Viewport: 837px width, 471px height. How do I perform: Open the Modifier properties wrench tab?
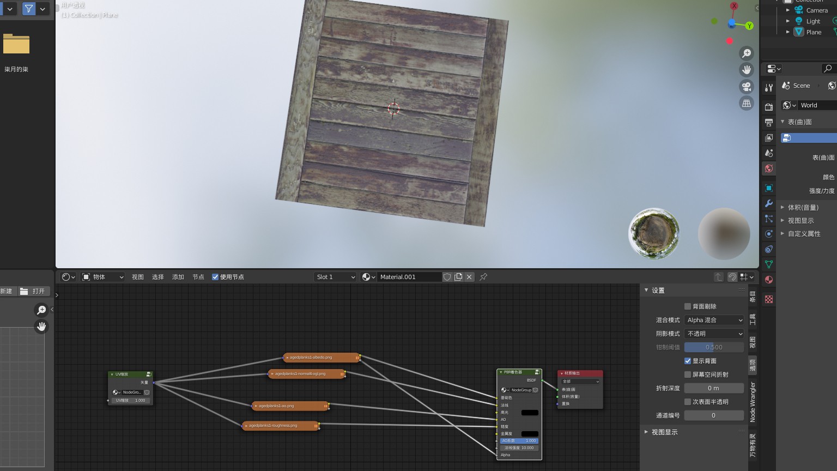click(769, 203)
